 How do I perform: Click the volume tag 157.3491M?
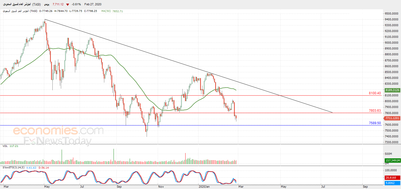pos(392,160)
